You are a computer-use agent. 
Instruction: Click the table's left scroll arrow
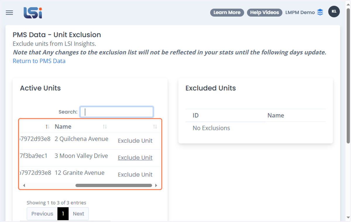24,185
